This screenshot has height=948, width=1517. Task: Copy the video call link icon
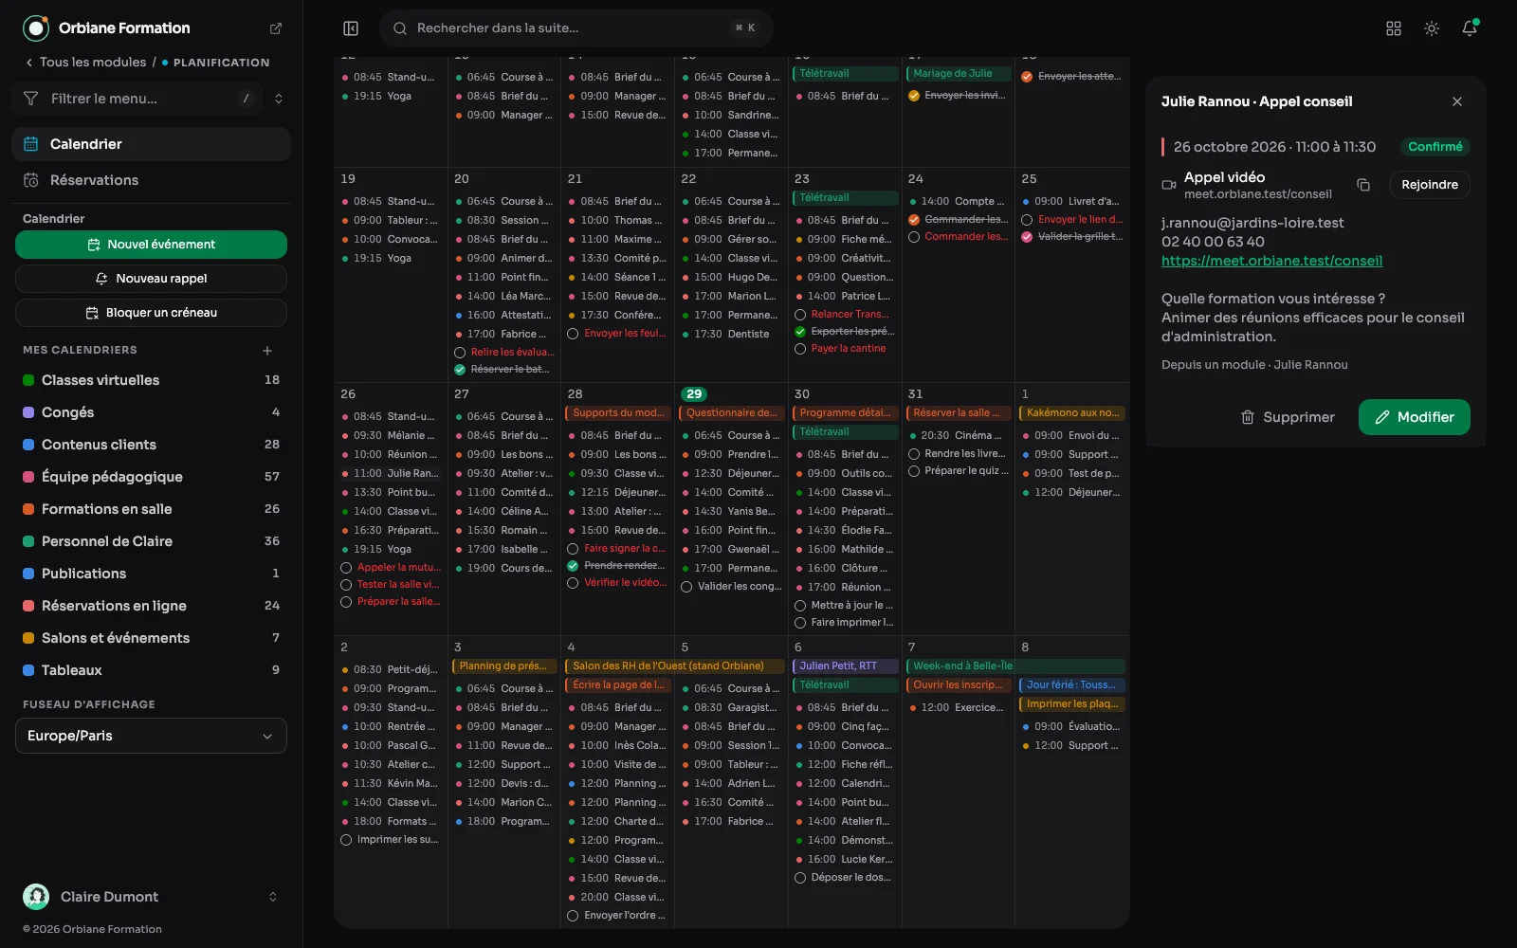pos(1363,185)
